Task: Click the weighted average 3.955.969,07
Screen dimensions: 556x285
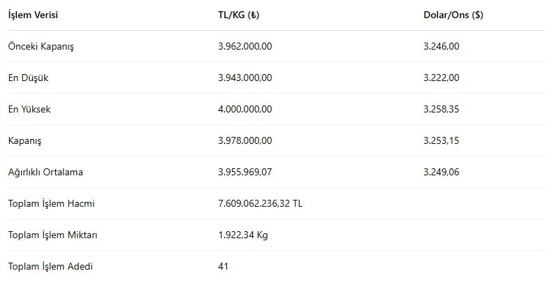Action: tap(245, 173)
